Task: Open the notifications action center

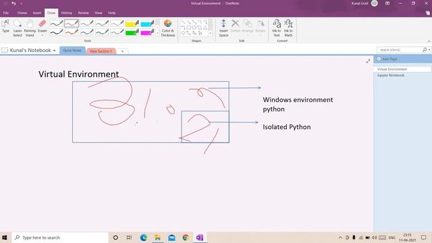Action: (424, 238)
